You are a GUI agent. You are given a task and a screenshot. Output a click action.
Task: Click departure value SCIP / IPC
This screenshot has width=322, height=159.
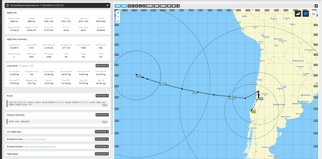[x=49, y=21]
